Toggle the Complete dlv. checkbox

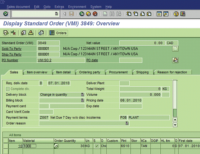click(8, 89)
